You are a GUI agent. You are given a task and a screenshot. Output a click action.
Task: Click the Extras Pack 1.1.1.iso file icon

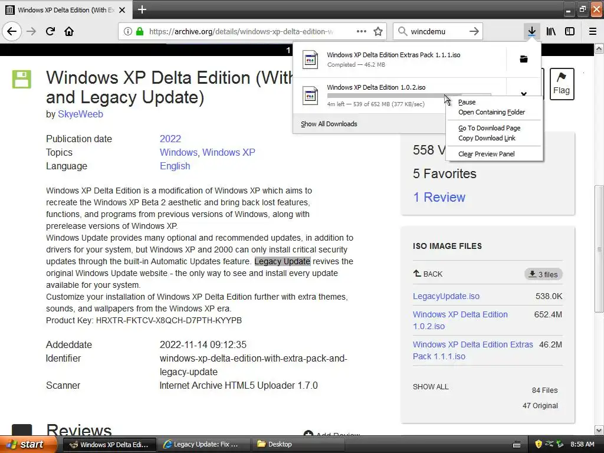[x=310, y=60]
